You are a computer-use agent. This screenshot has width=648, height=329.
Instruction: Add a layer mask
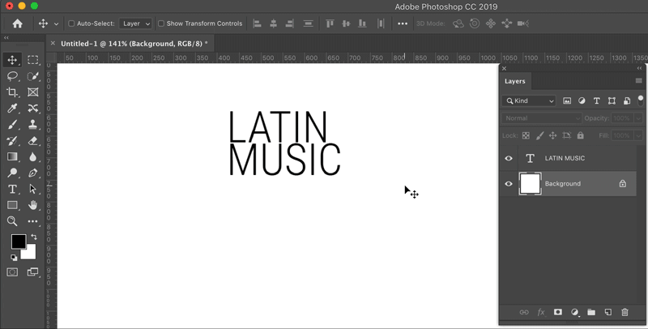[x=557, y=312]
